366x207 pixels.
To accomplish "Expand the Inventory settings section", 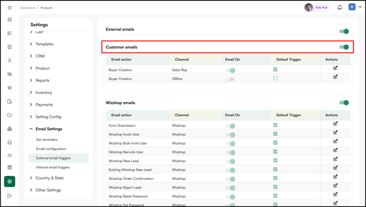I will tap(41, 92).
